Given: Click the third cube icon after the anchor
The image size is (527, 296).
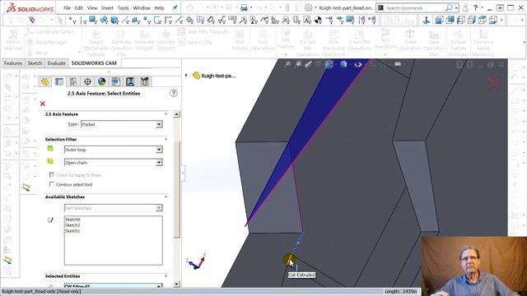Looking at the screenshot, I should (460, 21).
